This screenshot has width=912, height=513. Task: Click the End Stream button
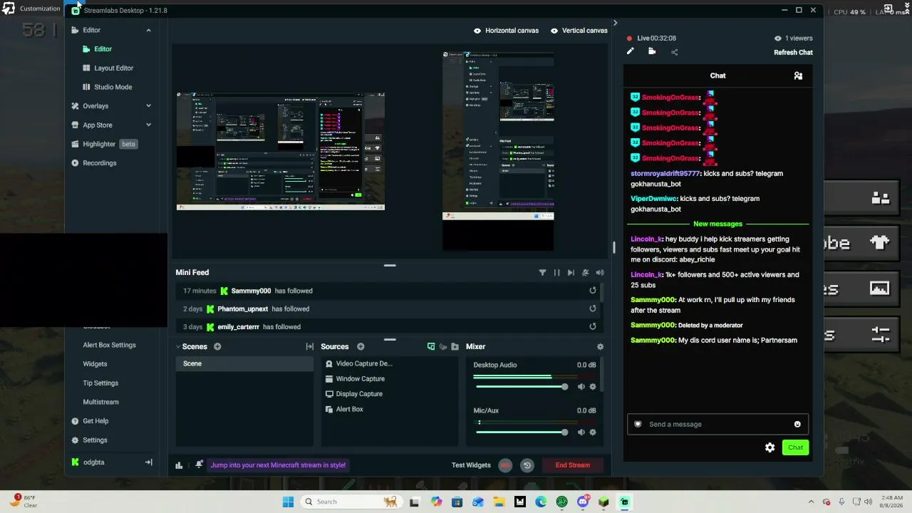tap(573, 465)
